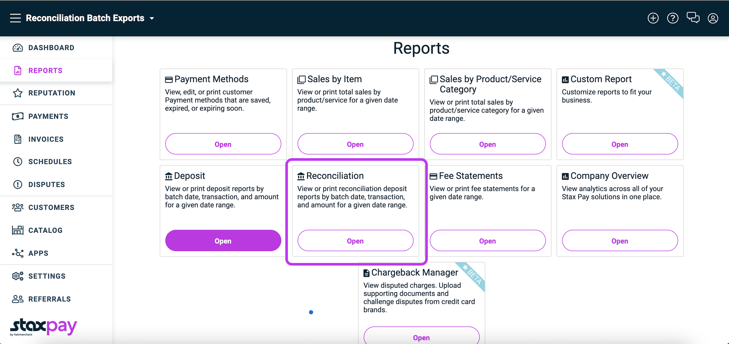This screenshot has width=729, height=344.
Task: Click the Apps nodes icon
Action: point(17,253)
